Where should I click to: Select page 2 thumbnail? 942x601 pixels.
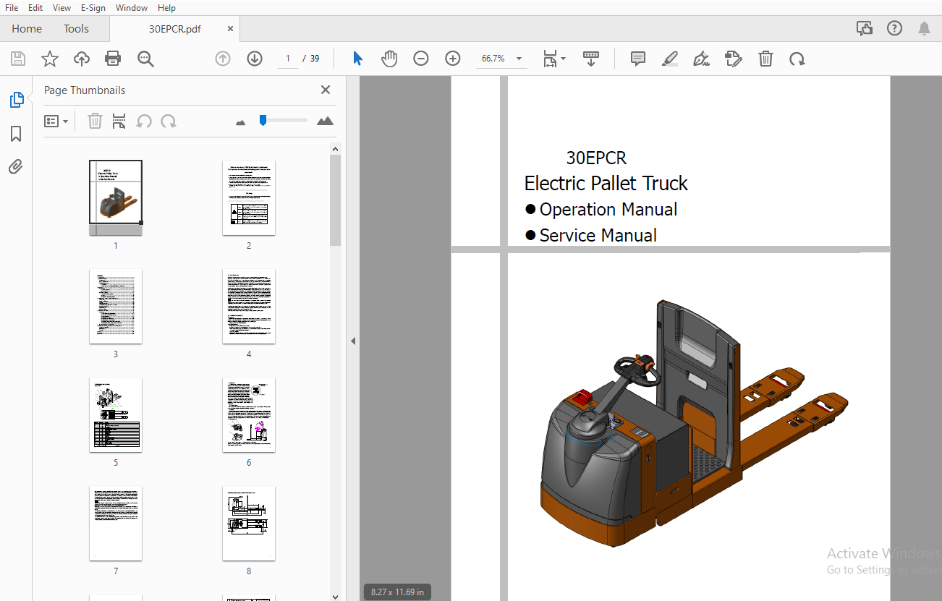[x=249, y=197]
